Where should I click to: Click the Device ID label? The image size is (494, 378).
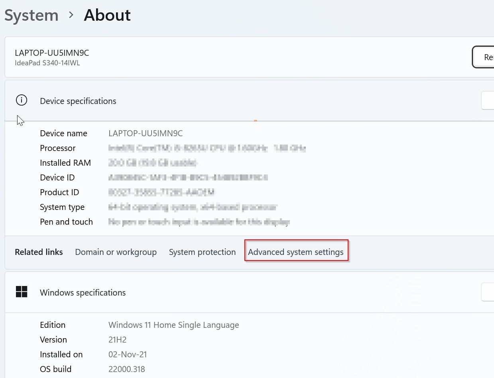pyautogui.click(x=57, y=178)
